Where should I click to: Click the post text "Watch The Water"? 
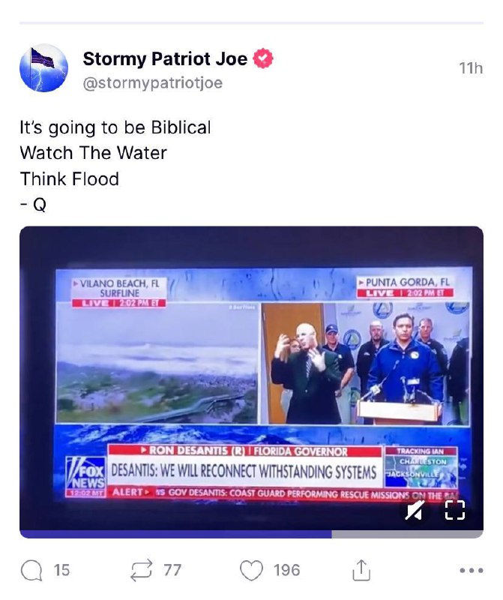tap(94, 153)
